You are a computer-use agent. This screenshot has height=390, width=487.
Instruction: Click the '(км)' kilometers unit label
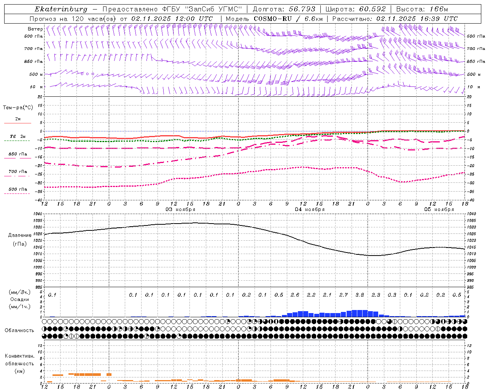(20, 371)
